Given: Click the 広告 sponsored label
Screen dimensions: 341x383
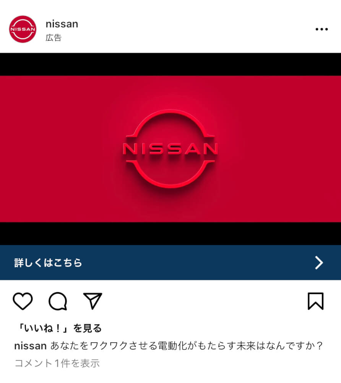Looking at the screenshot, I should click(54, 38).
